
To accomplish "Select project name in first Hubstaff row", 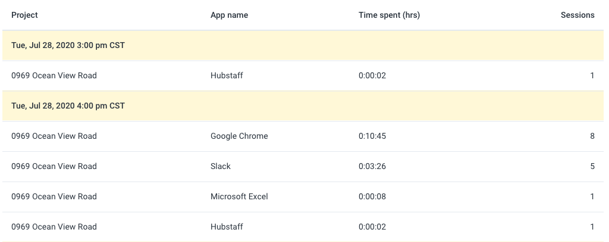I will click(x=54, y=75).
